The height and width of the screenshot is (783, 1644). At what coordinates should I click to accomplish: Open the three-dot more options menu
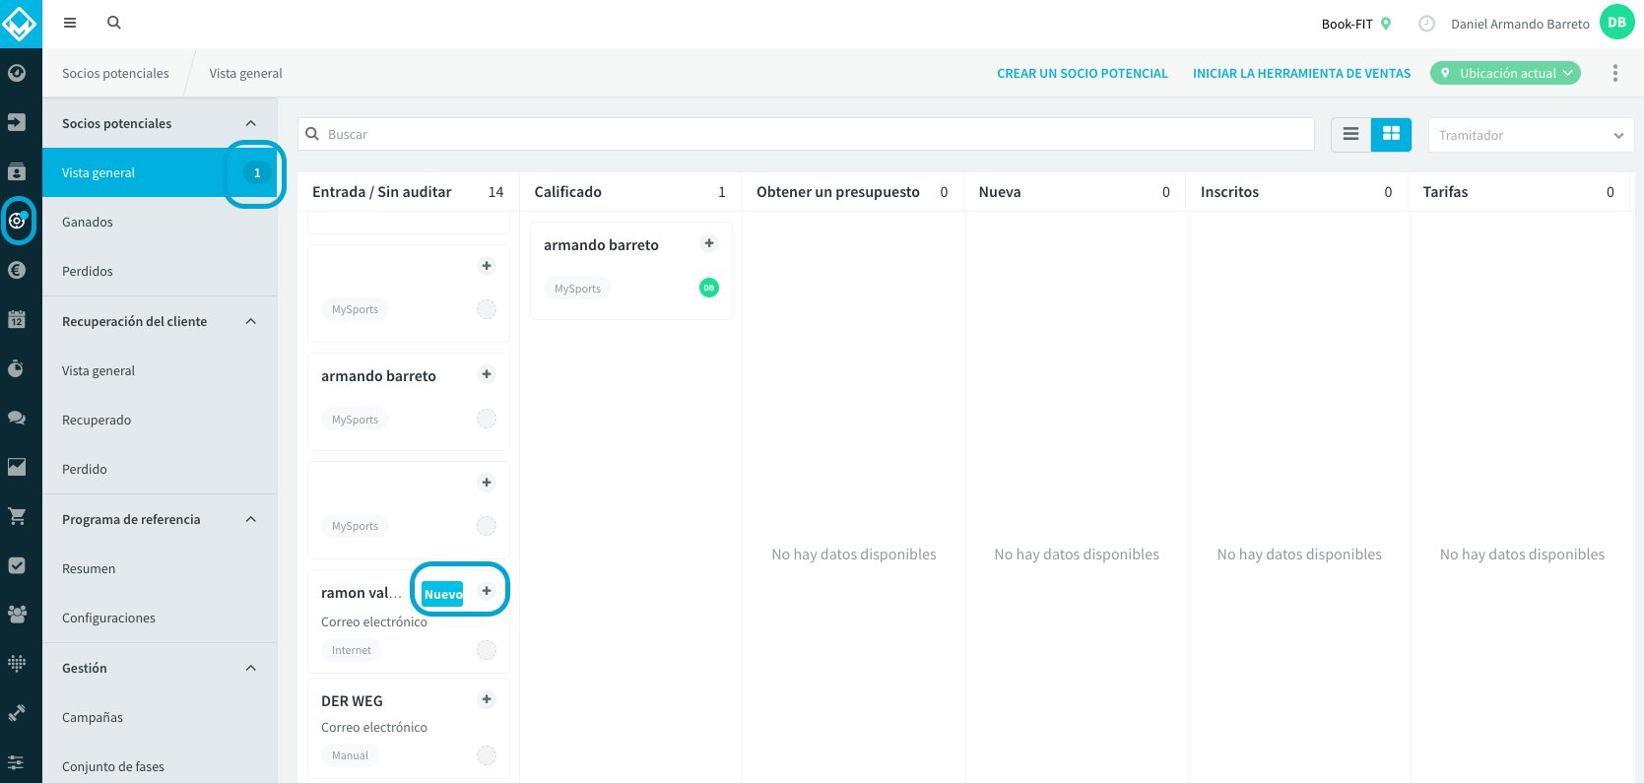click(1615, 73)
